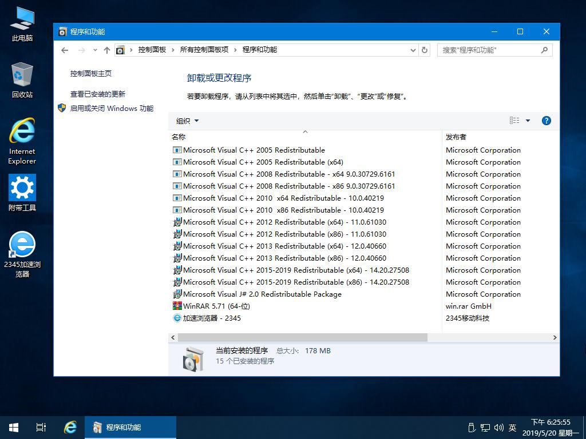Open the recent locations dropdown arrow
586x439 pixels.
click(x=95, y=50)
